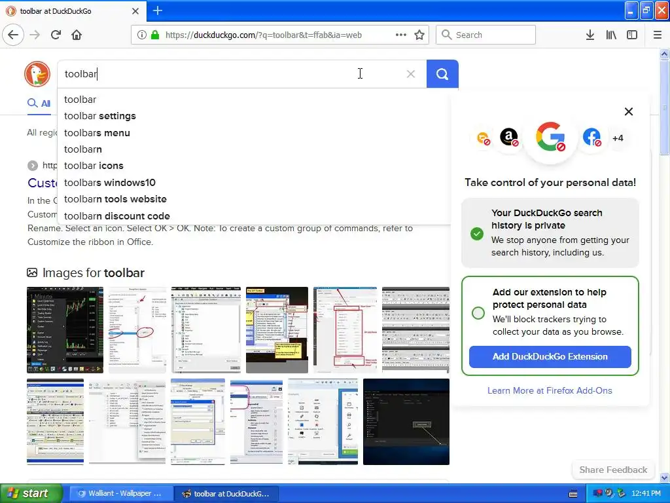The width and height of the screenshot is (670, 503).
Task: Click the page scrollbar up arrow
Action: coord(665,54)
